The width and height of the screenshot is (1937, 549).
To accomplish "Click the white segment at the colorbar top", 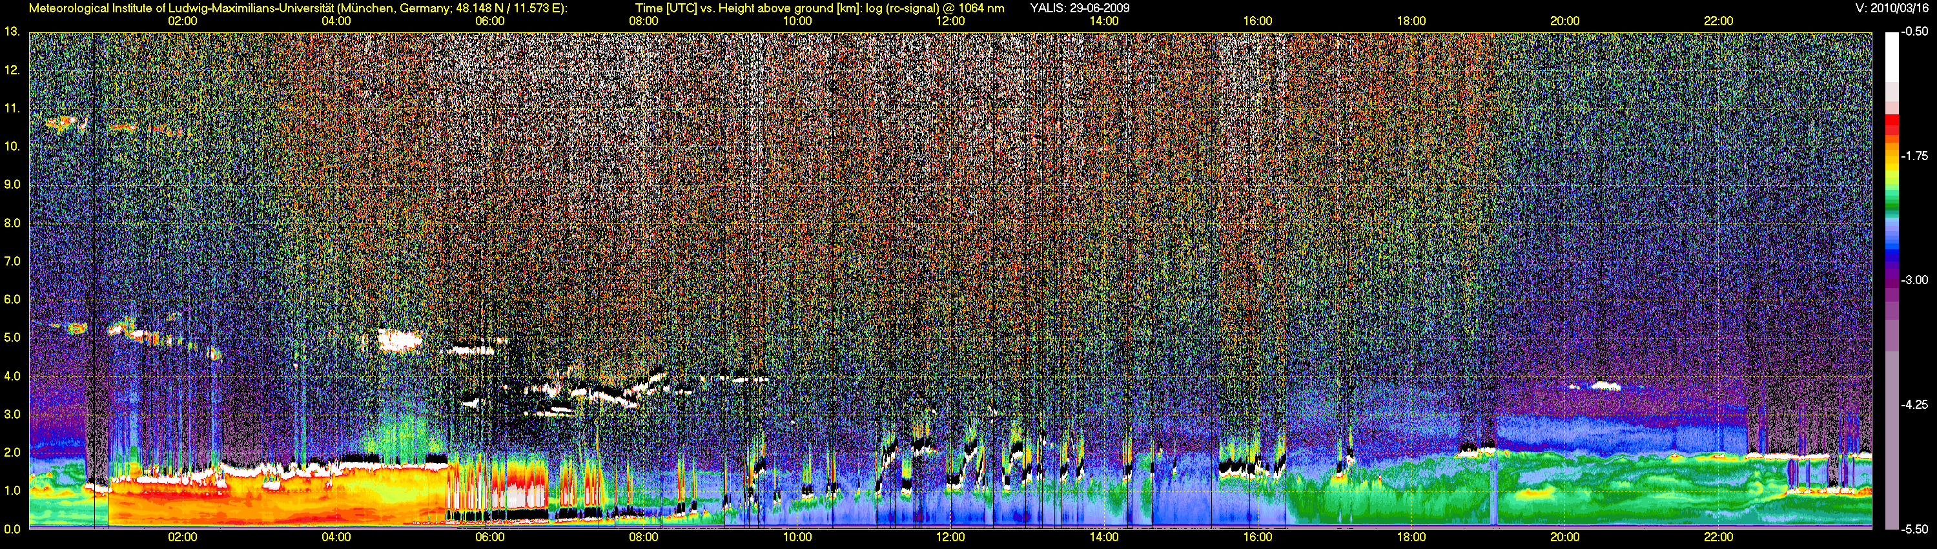I will tap(1891, 57).
